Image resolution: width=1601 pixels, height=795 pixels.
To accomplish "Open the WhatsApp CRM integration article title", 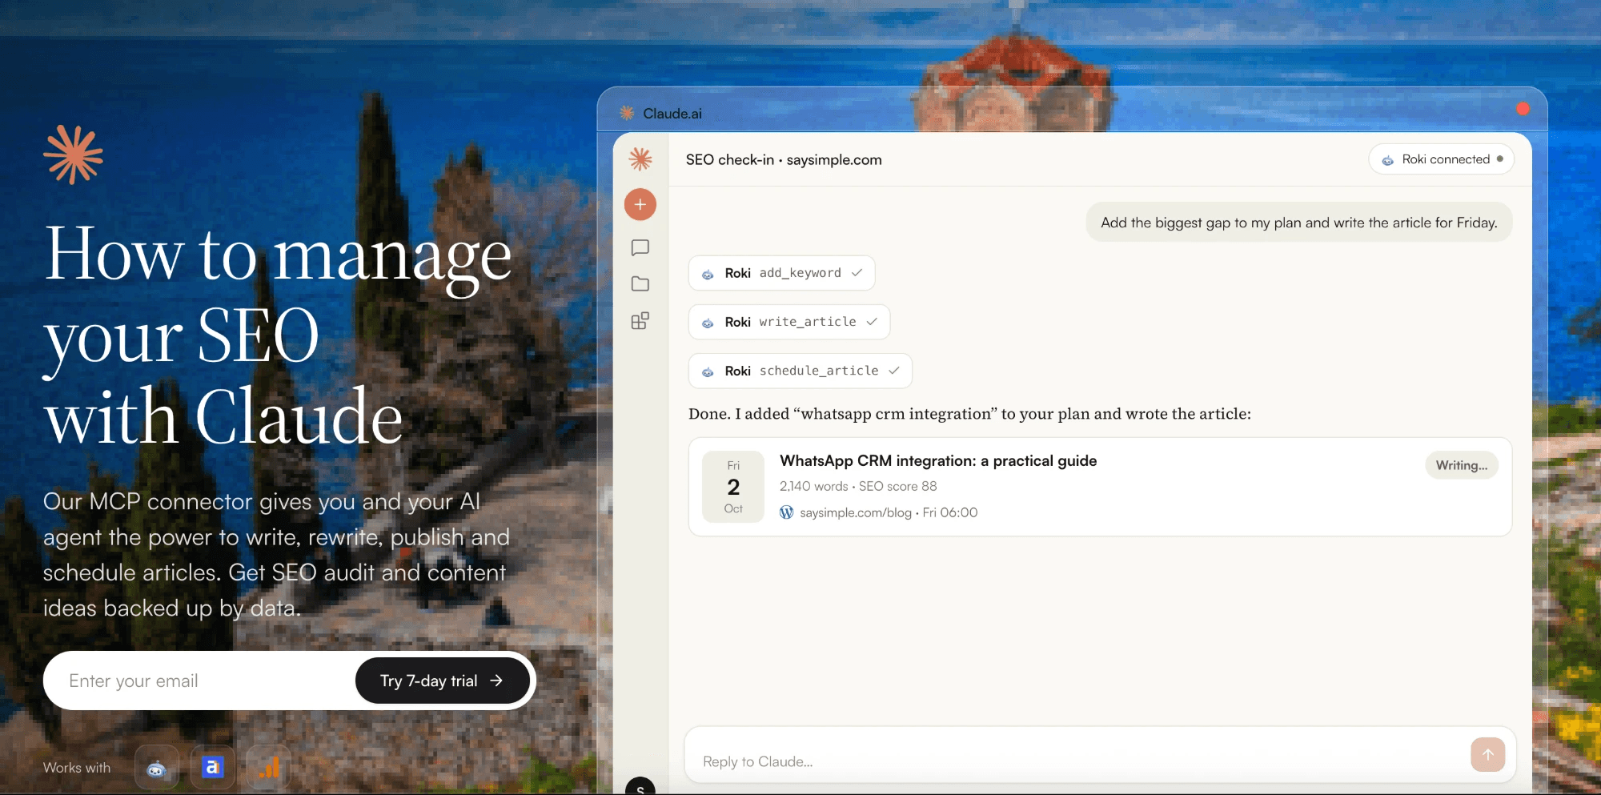I will coord(938,461).
